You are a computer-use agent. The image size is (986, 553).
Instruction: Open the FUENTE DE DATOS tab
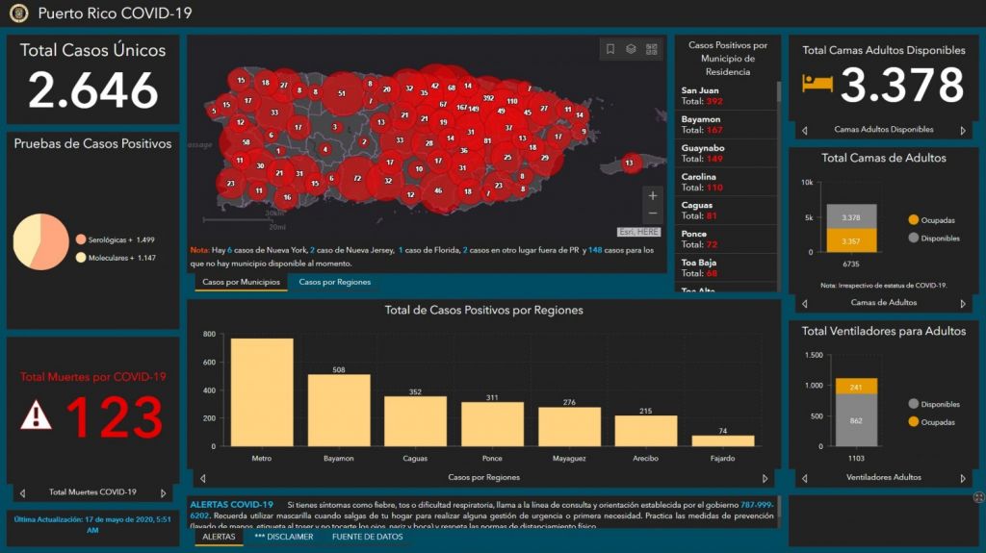(x=367, y=537)
